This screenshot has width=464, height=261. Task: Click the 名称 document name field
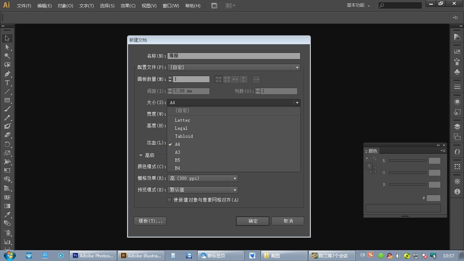234,56
